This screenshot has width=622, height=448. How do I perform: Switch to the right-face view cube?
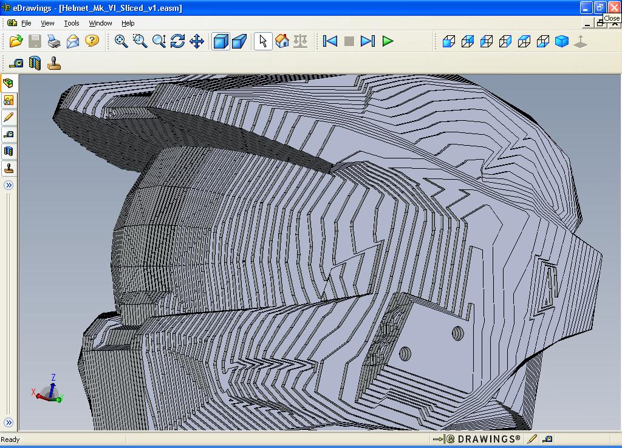(505, 41)
